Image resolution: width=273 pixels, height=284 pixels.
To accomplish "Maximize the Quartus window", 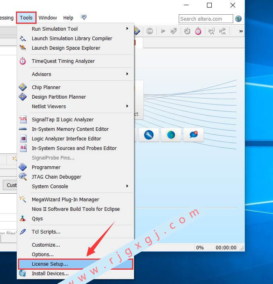I will tap(209, 5).
